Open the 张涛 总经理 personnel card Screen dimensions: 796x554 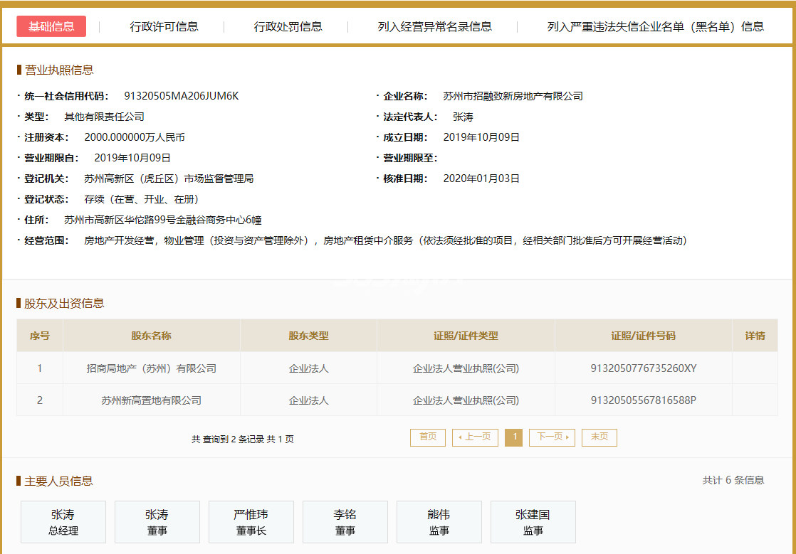pos(63,522)
